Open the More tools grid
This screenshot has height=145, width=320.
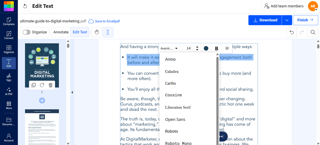9,105
